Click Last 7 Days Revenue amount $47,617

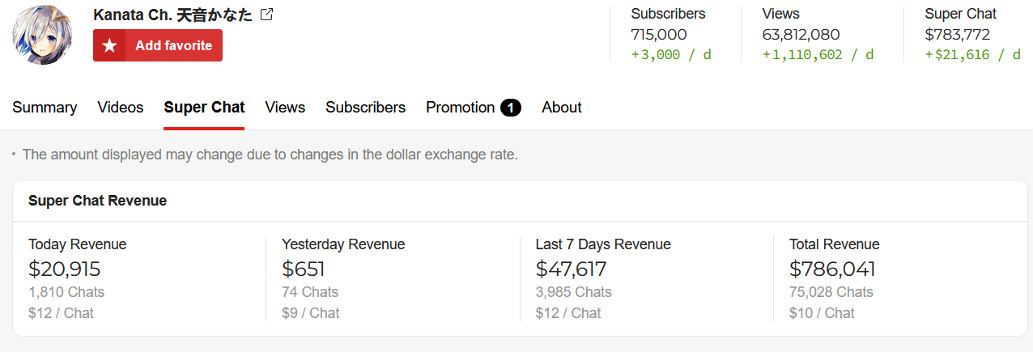tap(572, 269)
